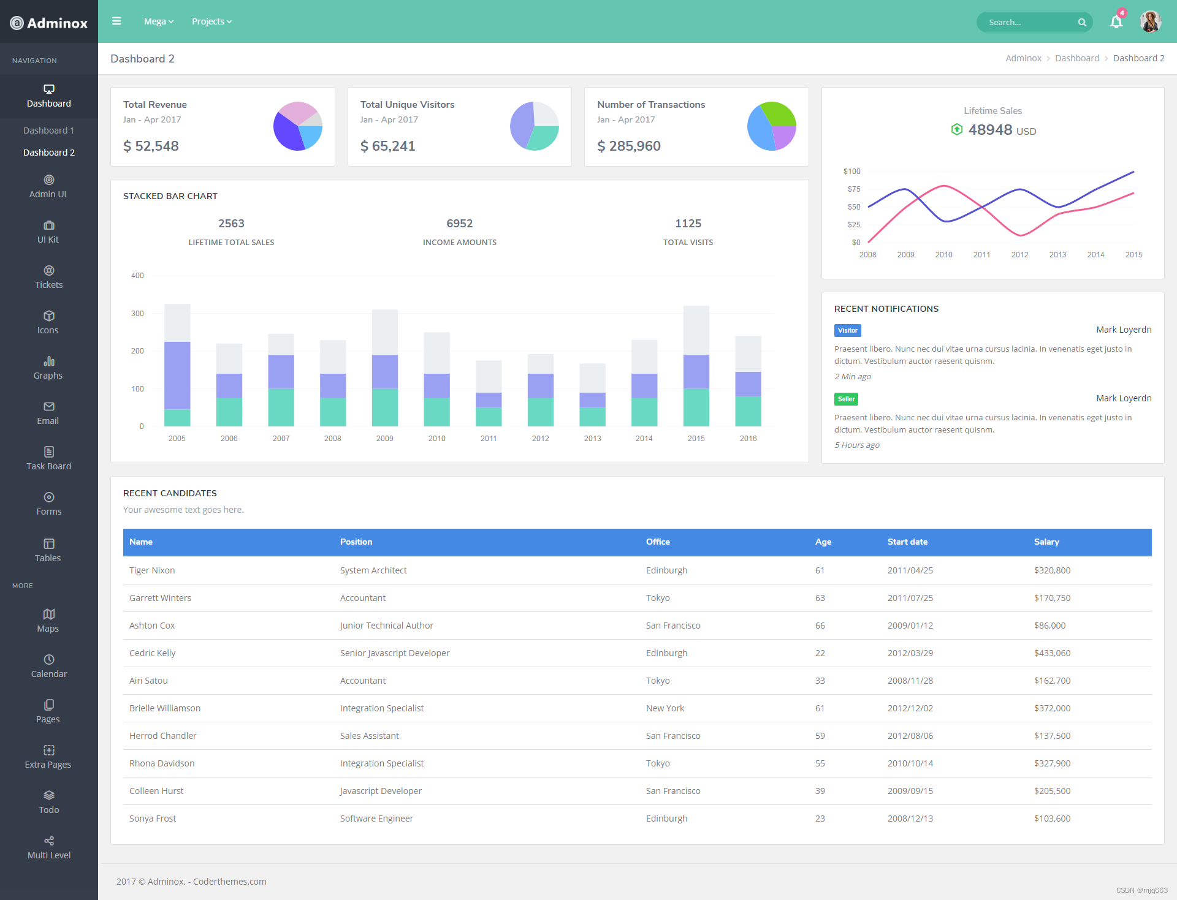The height and width of the screenshot is (900, 1177).
Task: Expand the Projects dropdown menu
Action: pyautogui.click(x=211, y=21)
